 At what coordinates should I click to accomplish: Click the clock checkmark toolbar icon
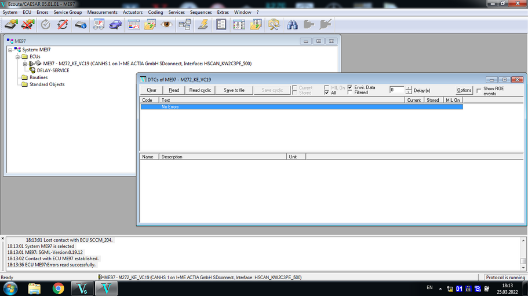(45, 24)
